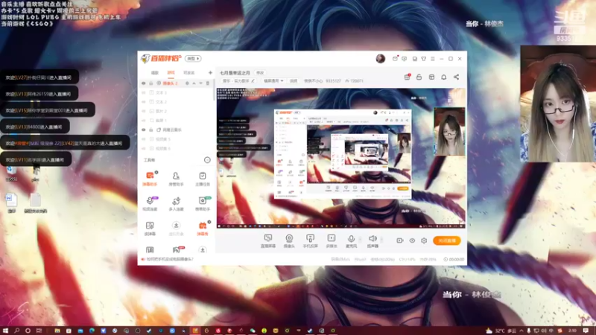The width and height of the screenshot is (596, 335).
Task: Open the 房管助手 tool
Action: tap(176, 178)
